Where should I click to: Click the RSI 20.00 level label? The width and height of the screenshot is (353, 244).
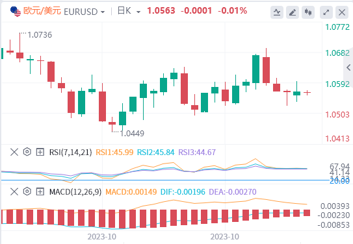tap(340, 181)
